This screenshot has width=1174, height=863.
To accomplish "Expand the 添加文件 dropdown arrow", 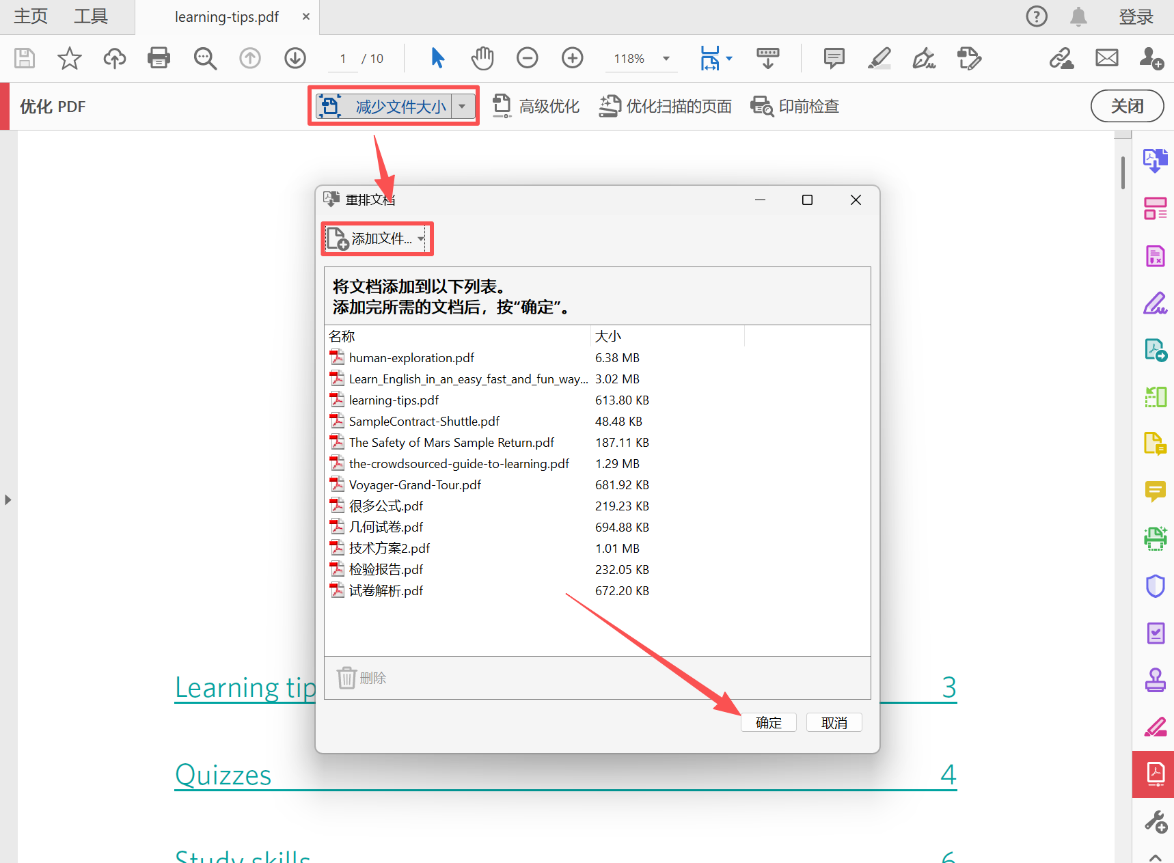I will (x=421, y=238).
